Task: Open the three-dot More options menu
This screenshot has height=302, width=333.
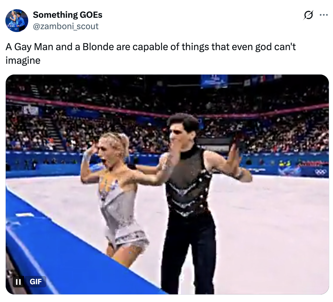Action: click(x=324, y=15)
